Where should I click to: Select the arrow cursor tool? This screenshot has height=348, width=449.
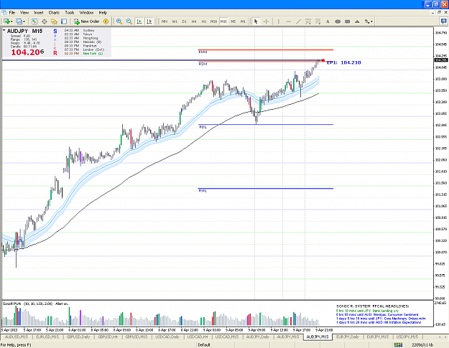(256, 22)
